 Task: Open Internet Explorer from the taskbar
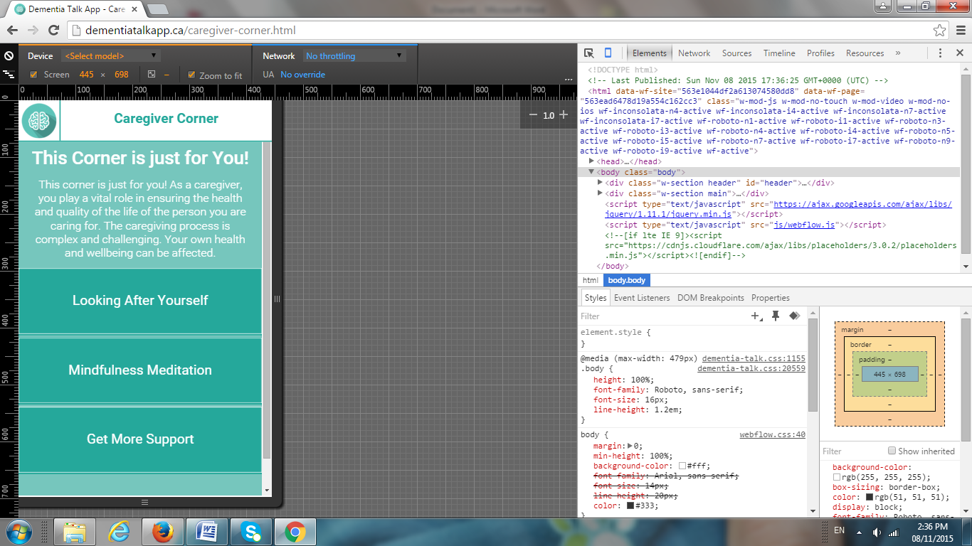point(119,532)
